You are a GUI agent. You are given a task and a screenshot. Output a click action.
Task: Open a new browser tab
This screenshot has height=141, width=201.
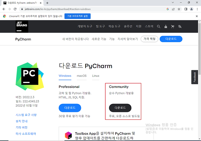47,3
